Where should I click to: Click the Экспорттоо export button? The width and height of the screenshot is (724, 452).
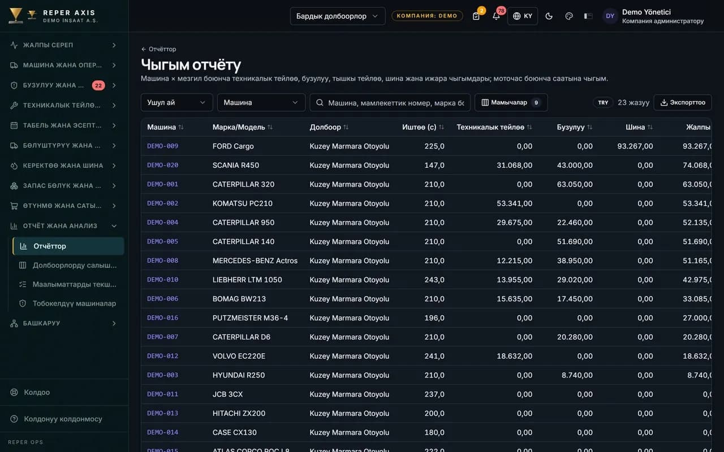tap(683, 102)
